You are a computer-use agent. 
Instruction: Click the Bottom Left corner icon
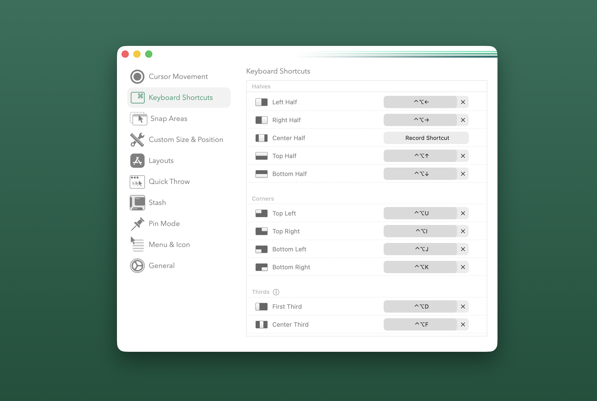click(x=261, y=249)
